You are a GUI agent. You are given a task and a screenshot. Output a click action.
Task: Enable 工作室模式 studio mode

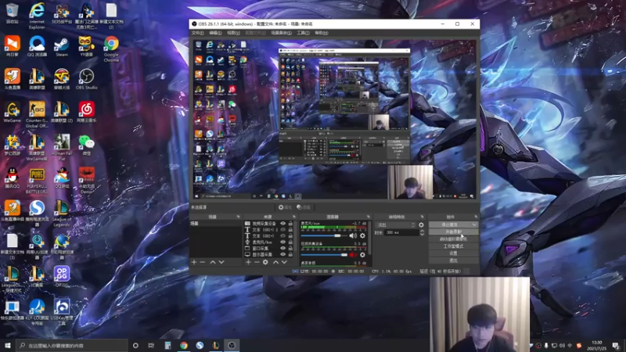pos(453,246)
